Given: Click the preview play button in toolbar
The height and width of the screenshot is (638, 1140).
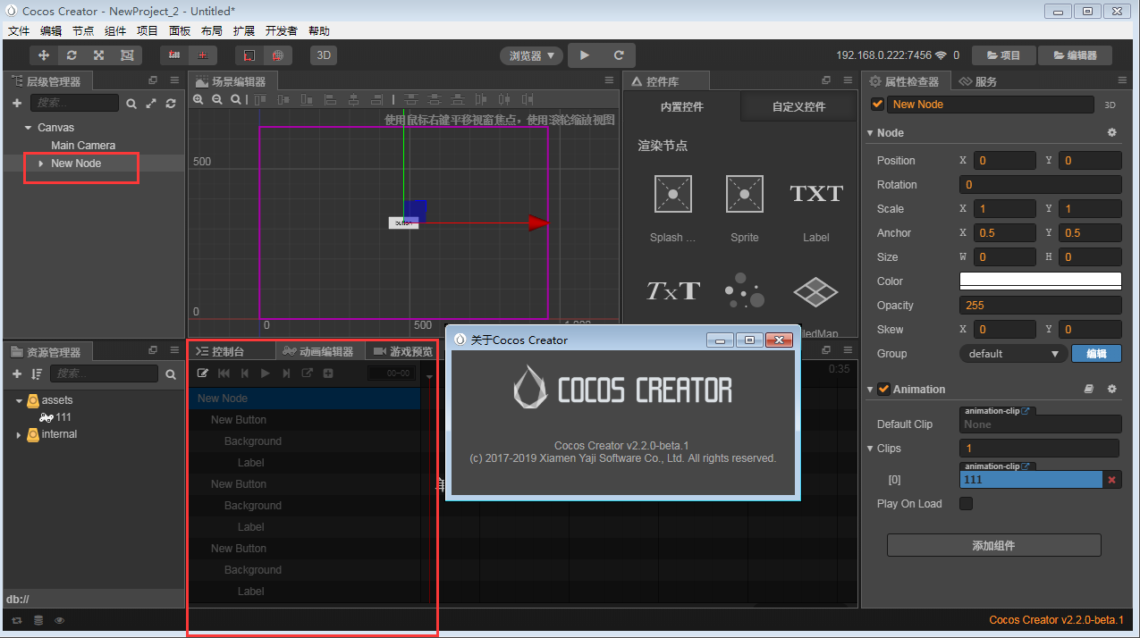Looking at the screenshot, I should tap(584, 55).
